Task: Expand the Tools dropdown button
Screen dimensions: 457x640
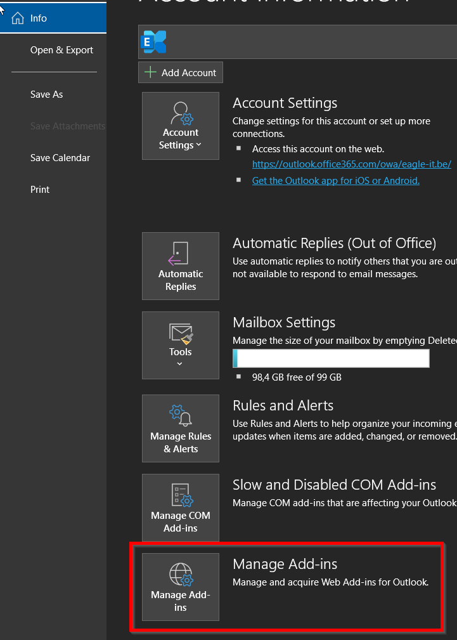Action: pyautogui.click(x=181, y=345)
